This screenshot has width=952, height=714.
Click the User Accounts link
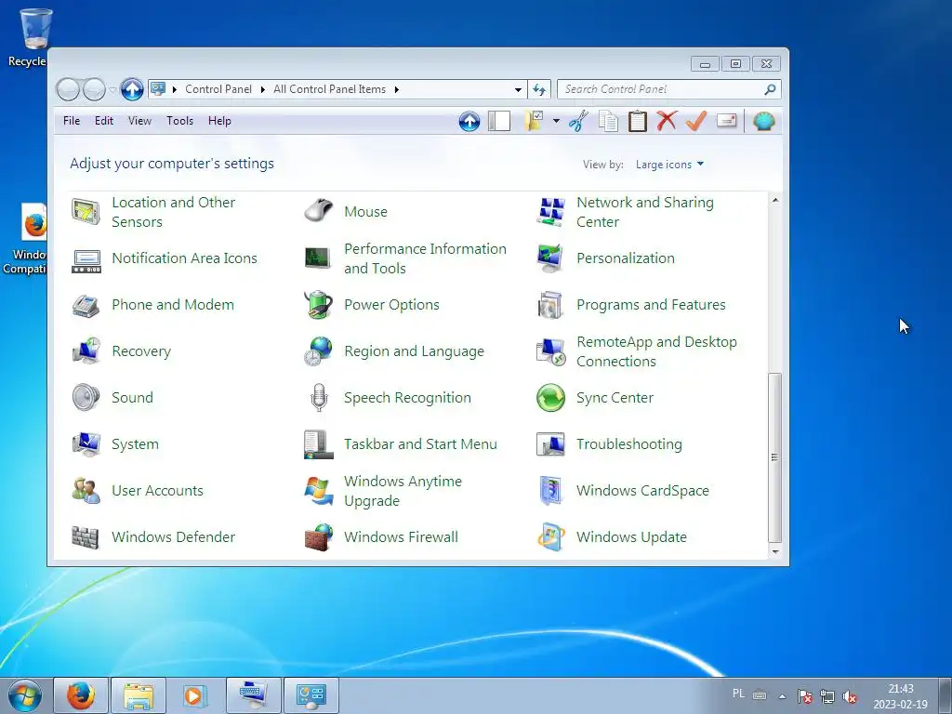tap(157, 491)
